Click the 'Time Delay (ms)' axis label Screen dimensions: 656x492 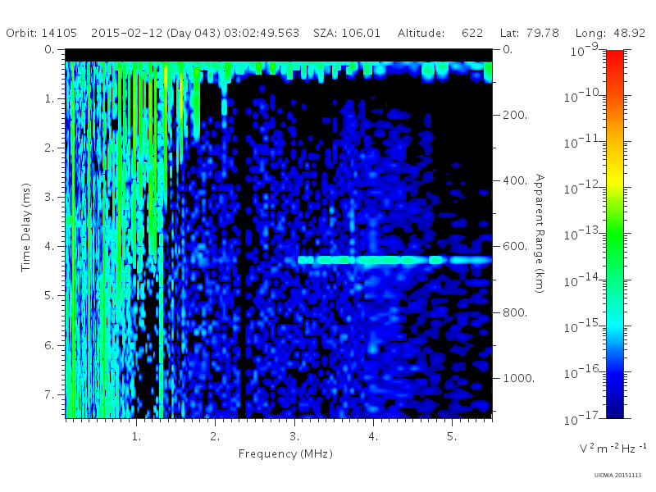26,227
